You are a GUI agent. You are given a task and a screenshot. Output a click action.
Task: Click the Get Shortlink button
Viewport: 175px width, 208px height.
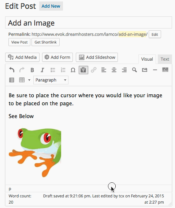click(x=45, y=42)
